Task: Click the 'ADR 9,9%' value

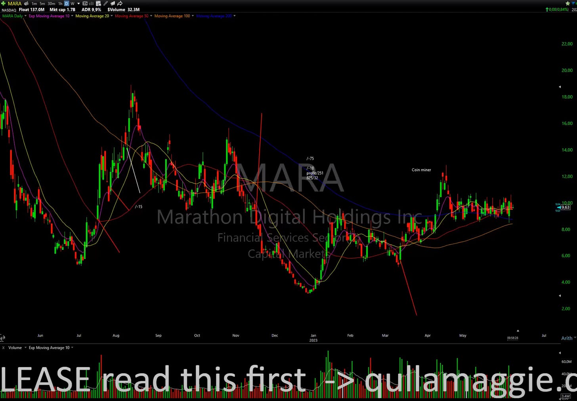Action: tap(91, 10)
